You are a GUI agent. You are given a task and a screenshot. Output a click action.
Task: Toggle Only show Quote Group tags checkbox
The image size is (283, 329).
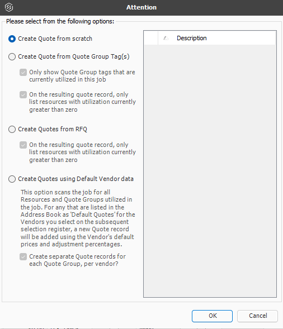pyautogui.click(x=23, y=73)
